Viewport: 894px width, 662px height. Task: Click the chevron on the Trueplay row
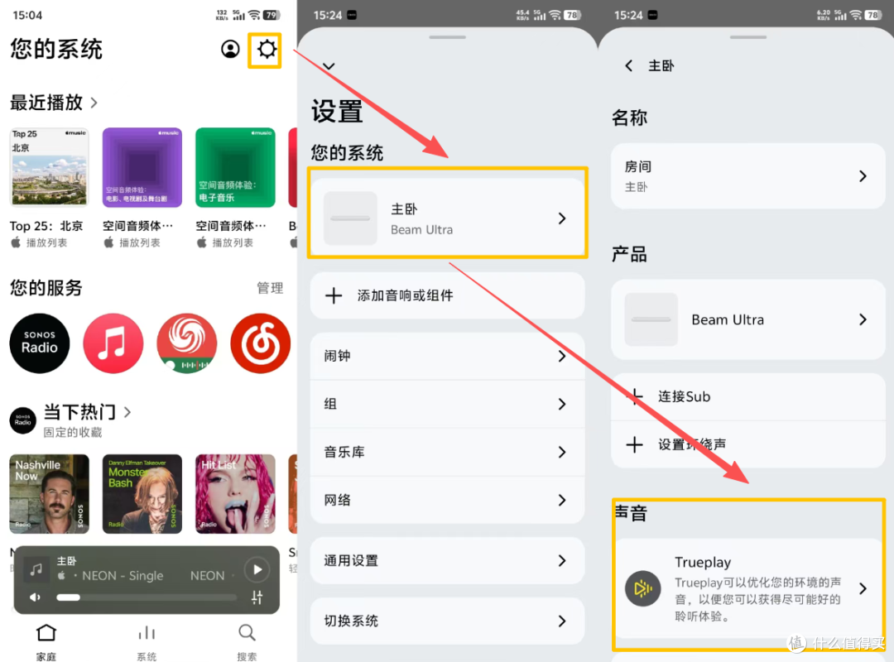[863, 588]
